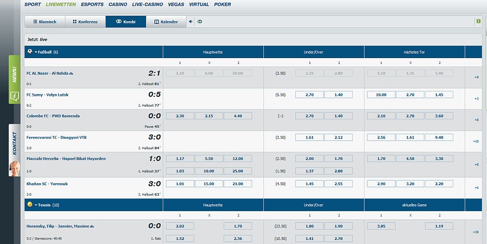Select odds 3.85 current game for Horansky

pyautogui.click(x=381, y=226)
